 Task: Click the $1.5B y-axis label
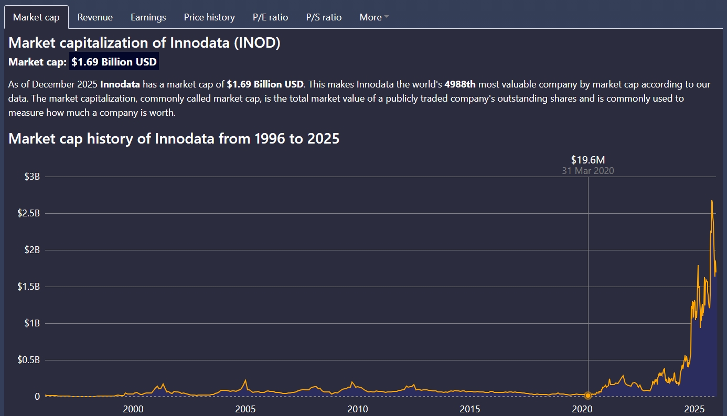click(x=29, y=287)
